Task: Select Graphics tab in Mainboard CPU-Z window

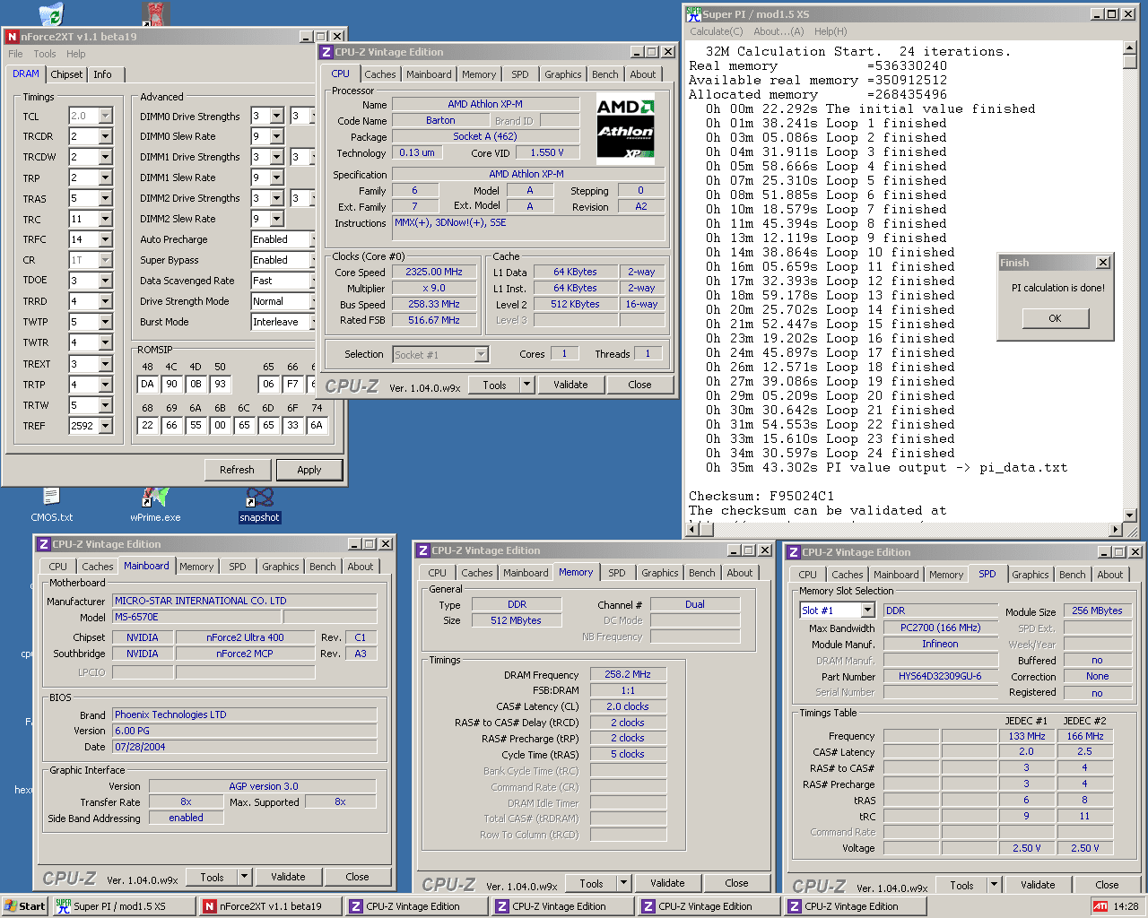Action: pyautogui.click(x=280, y=567)
